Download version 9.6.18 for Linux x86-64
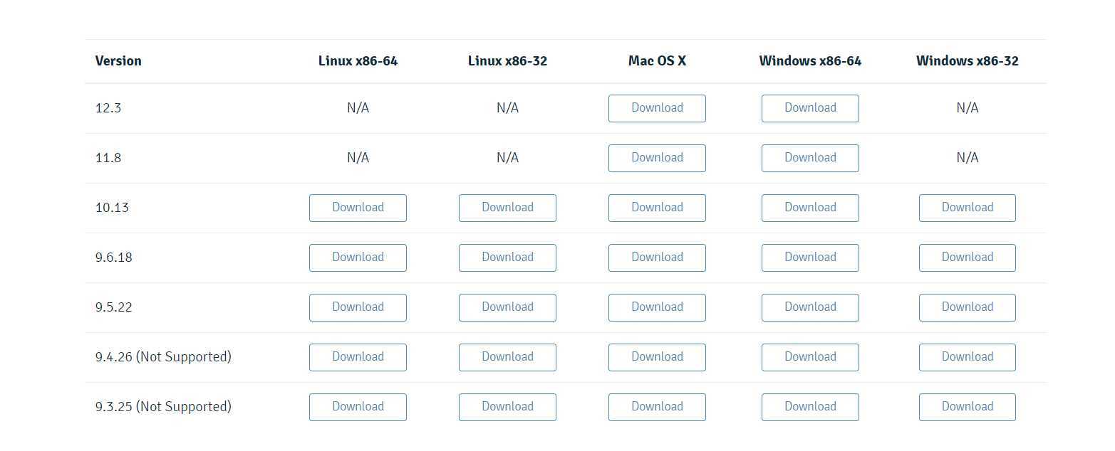The height and width of the screenshot is (451, 1115). (358, 258)
